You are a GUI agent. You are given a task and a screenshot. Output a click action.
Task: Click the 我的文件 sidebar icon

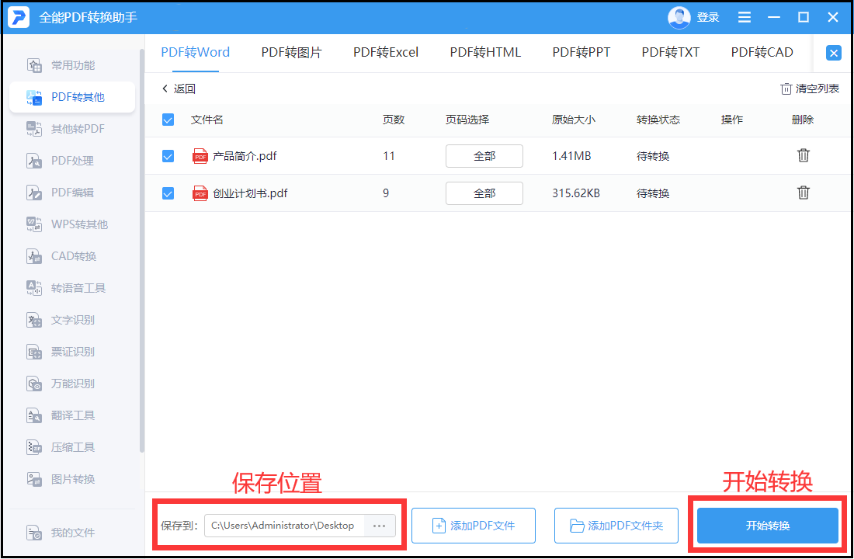34,533
